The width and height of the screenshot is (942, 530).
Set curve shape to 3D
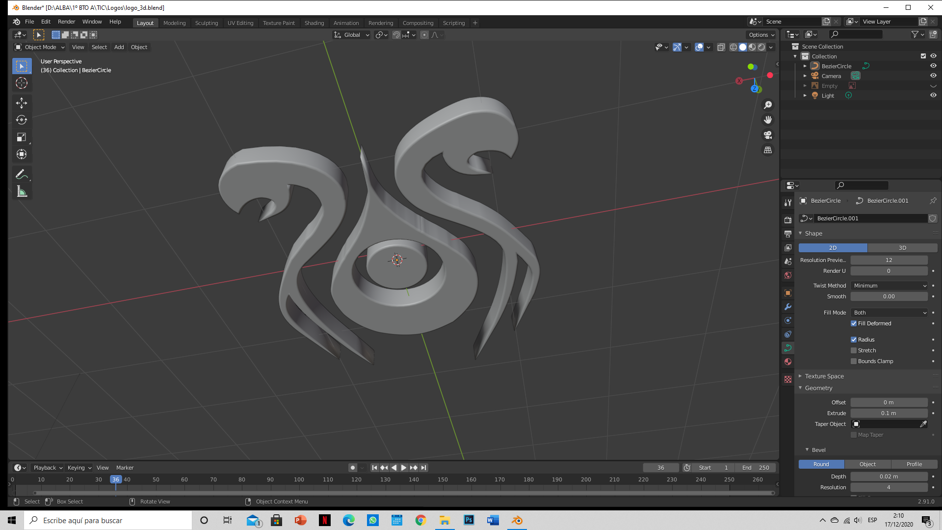click(x=902, y=248)
